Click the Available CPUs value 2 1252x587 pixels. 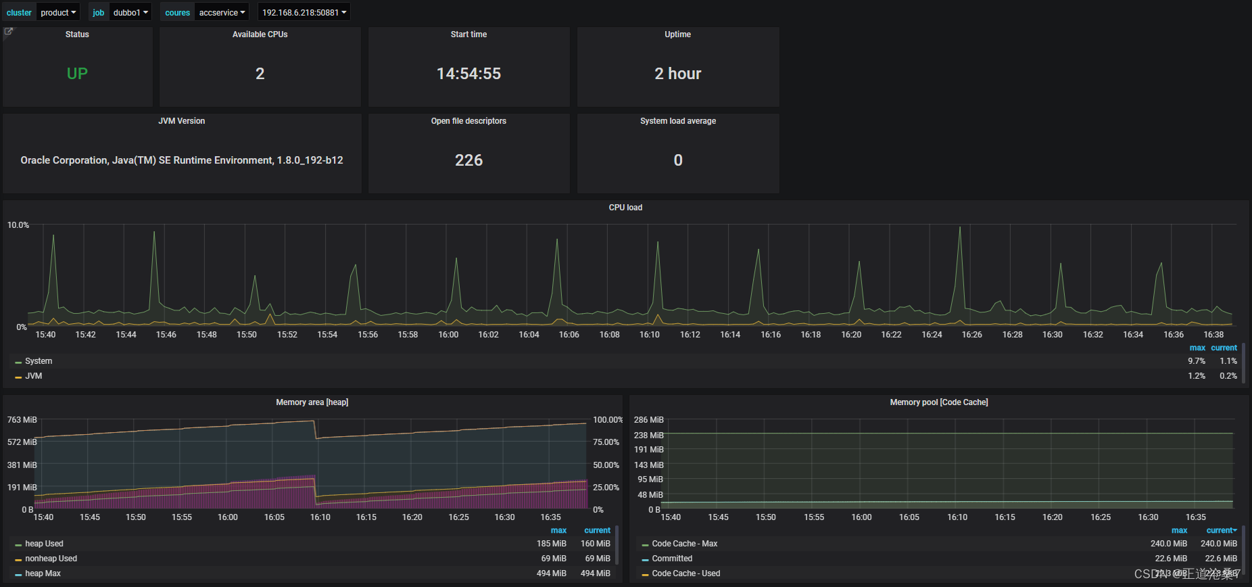coord(260,74)
